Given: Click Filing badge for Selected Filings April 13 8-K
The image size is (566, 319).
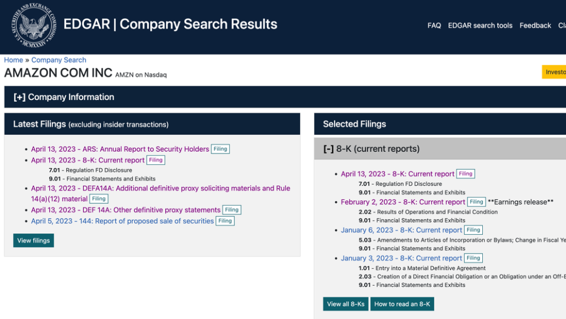Looking at the screenshot, I should click(465, 174).
